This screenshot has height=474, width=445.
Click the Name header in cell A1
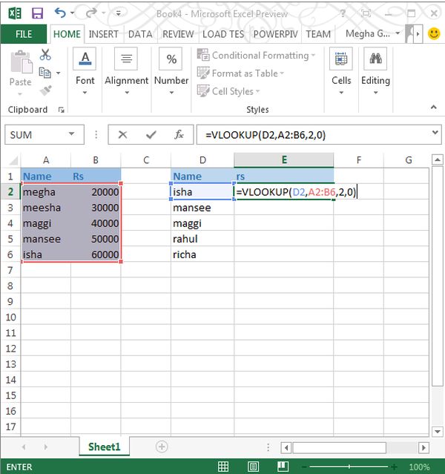click(x=46, y=177)
